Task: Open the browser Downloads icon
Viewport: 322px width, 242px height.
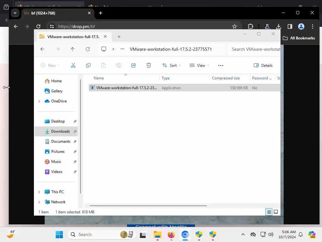Action: pyautogui.click(x=279, y=26)
